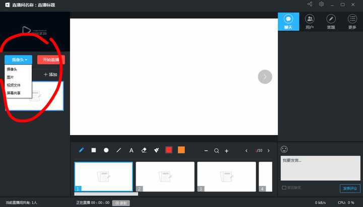Click the + 添加 add button
363x207 pixels.
tap(50, 75)
